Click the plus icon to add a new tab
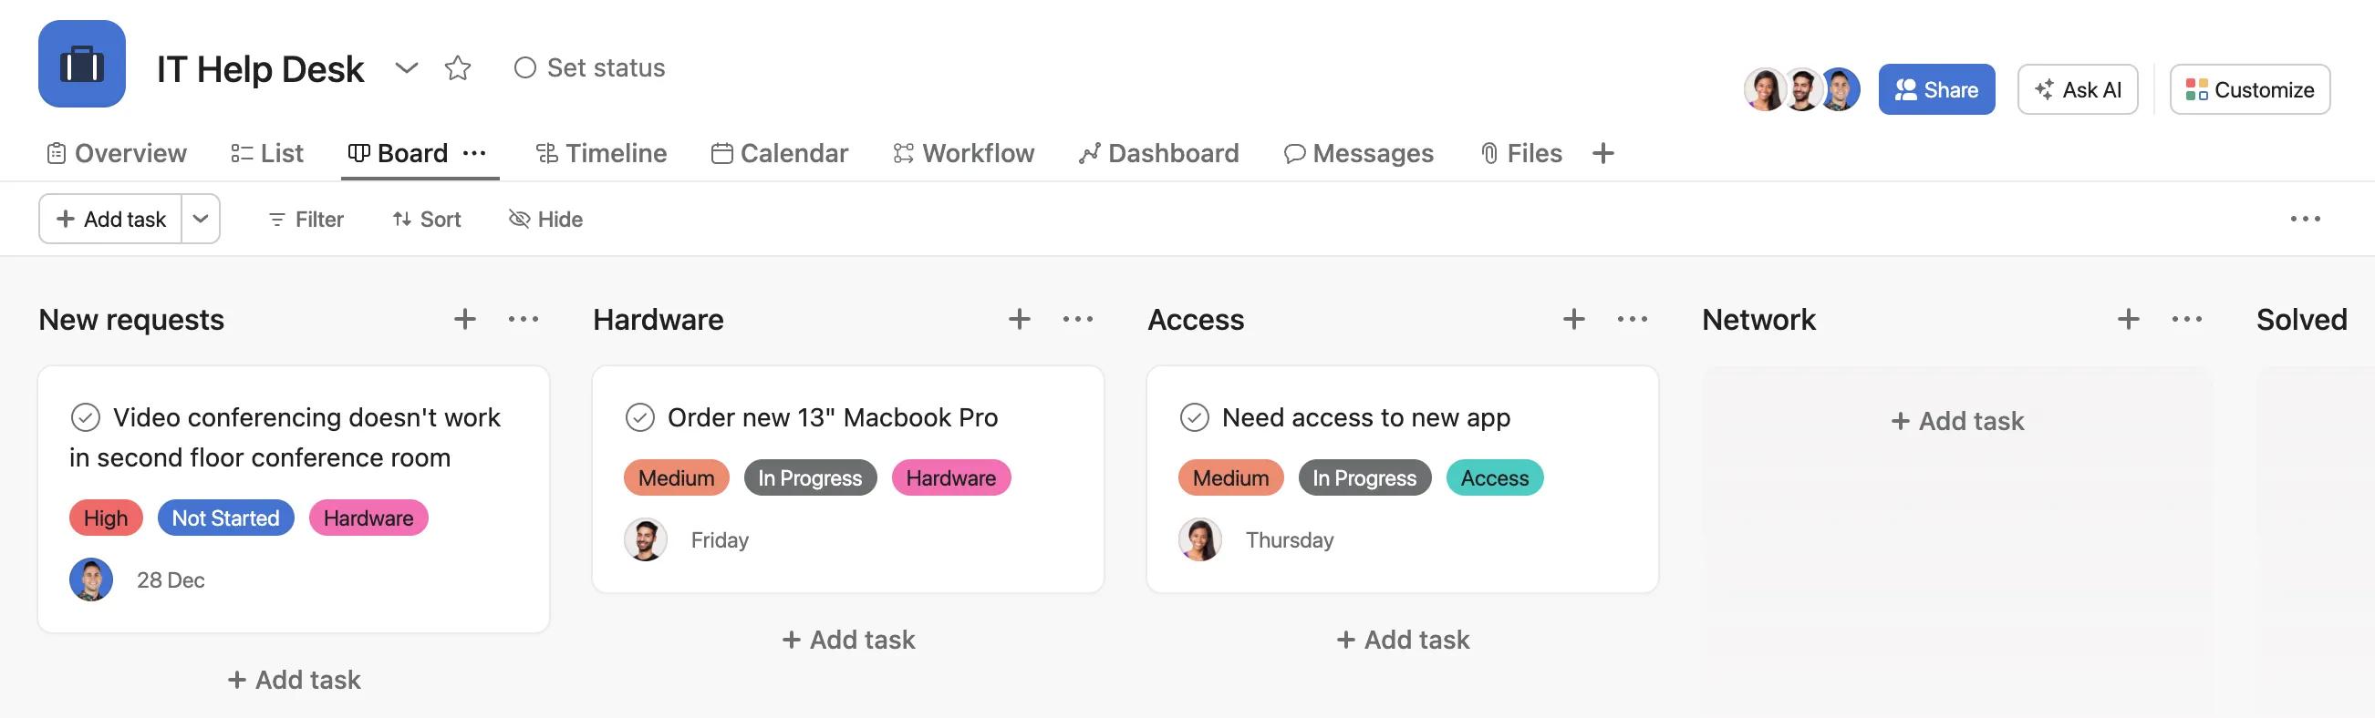 coord(1603,153)
